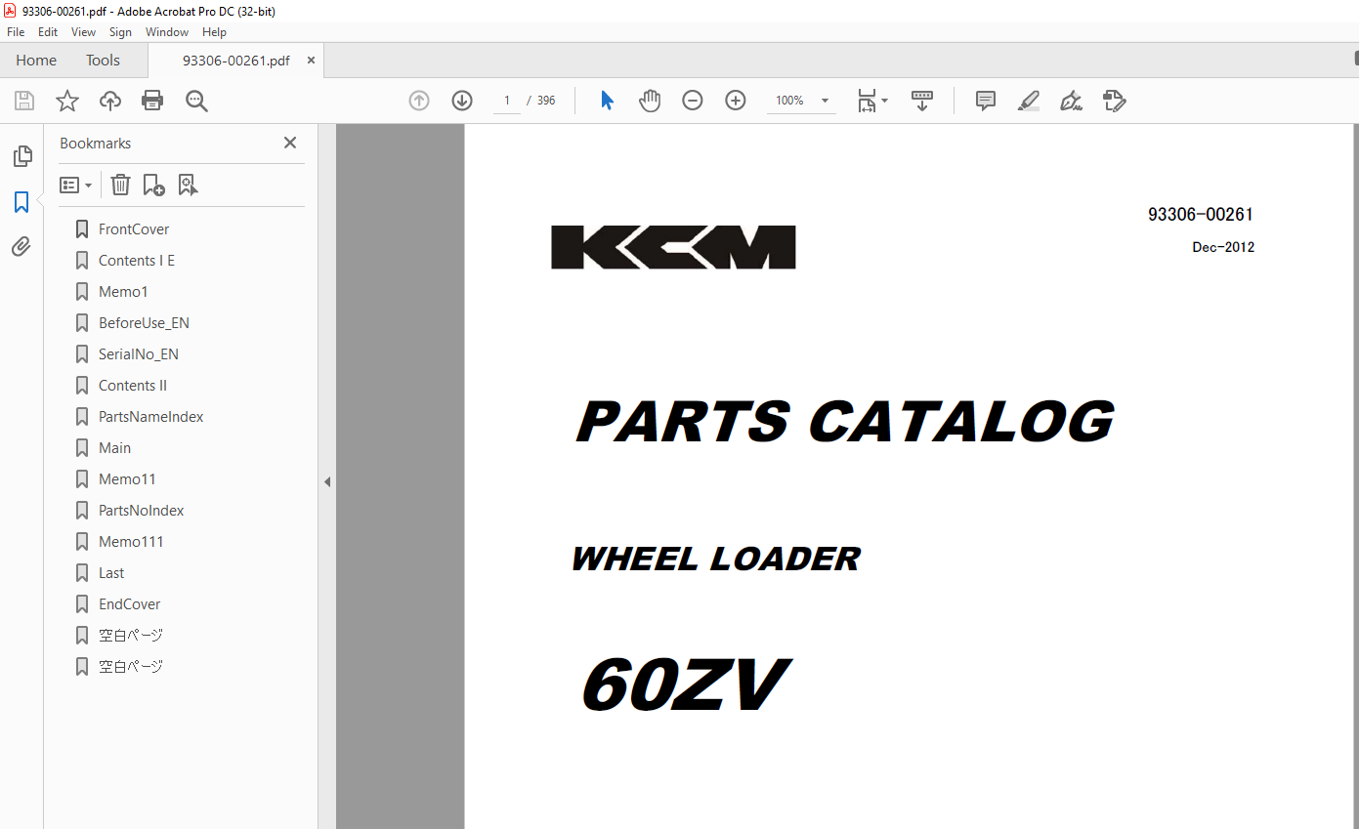Toggle the Page Thumbnails panel icon
Viewport: 1359px width, 829px height.
[21, 156]
